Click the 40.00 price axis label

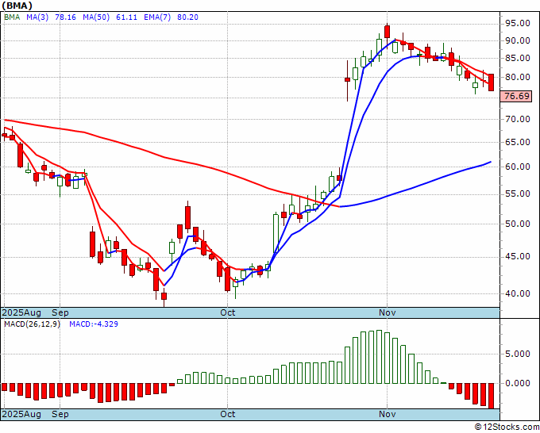click(x=517, y=293)
